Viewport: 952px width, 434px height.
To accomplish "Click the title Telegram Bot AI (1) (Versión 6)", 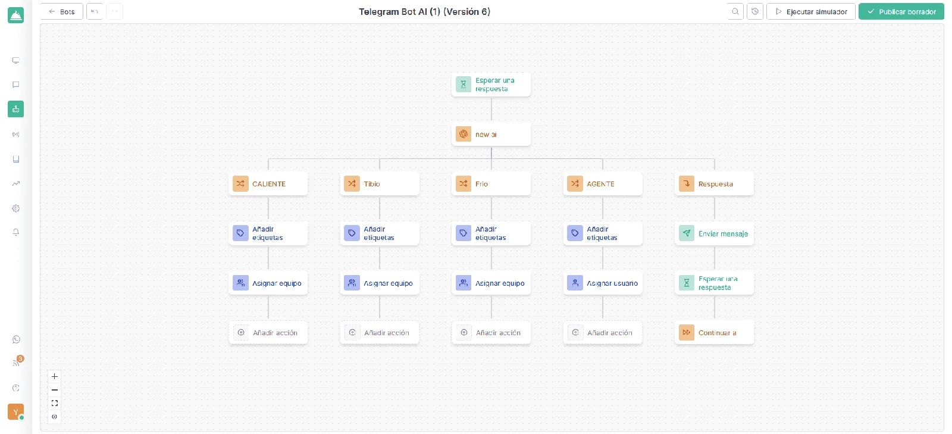I will click(424, 12).
